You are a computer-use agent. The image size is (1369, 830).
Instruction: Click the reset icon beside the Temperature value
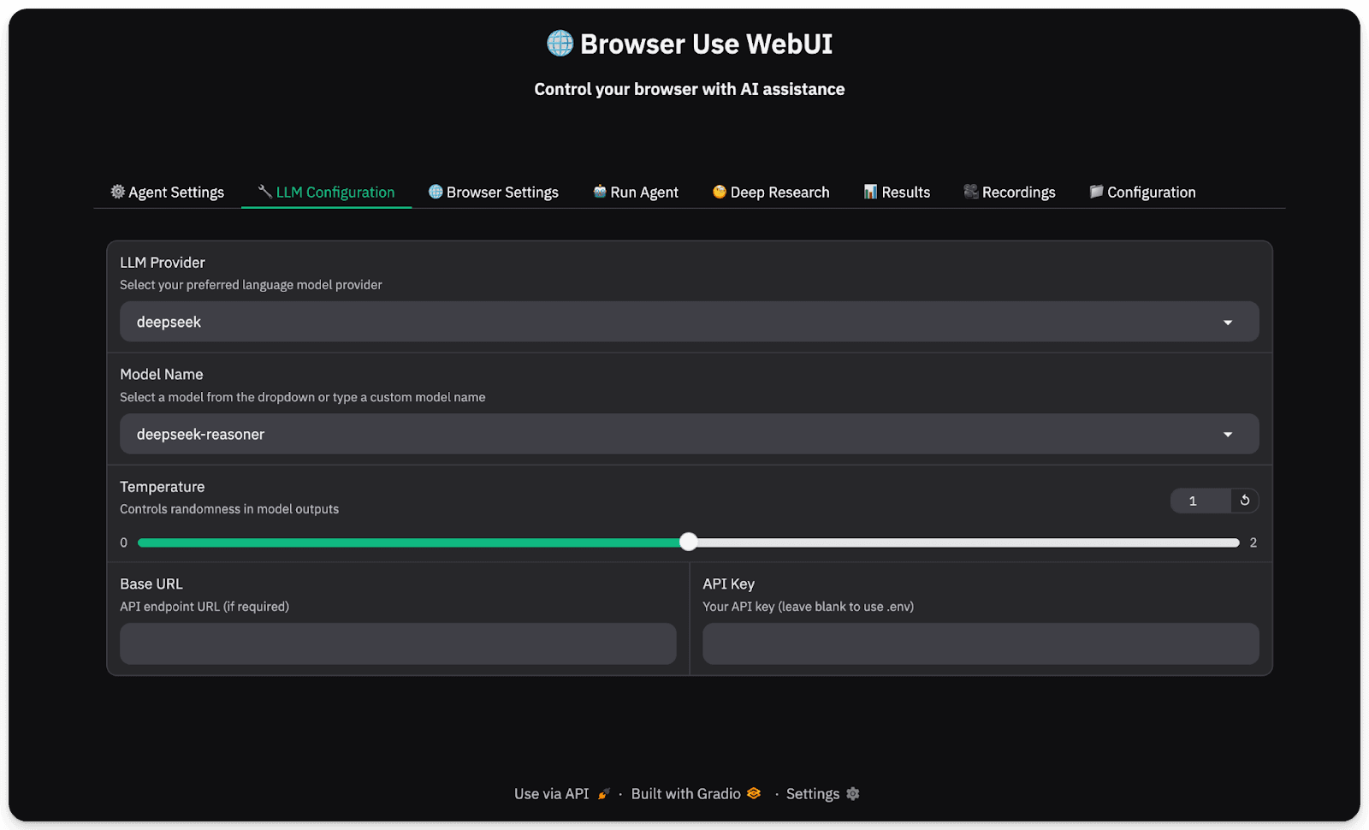[x=1243, y=501]
